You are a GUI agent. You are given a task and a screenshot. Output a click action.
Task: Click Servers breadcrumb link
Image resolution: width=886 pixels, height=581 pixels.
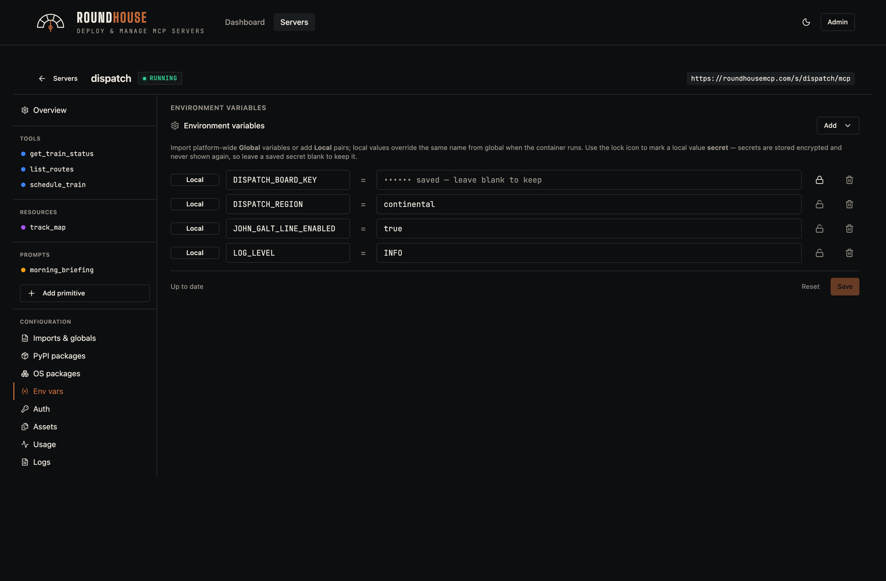pyautogui.click(x=65, y=79)
